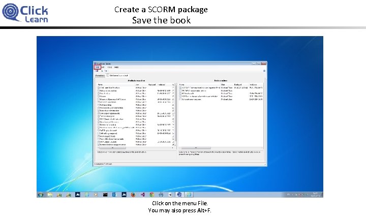This screenshot has height=222, width=366.
Task: Click the right list's horizontal scrollbar
Action: [221, 148]
